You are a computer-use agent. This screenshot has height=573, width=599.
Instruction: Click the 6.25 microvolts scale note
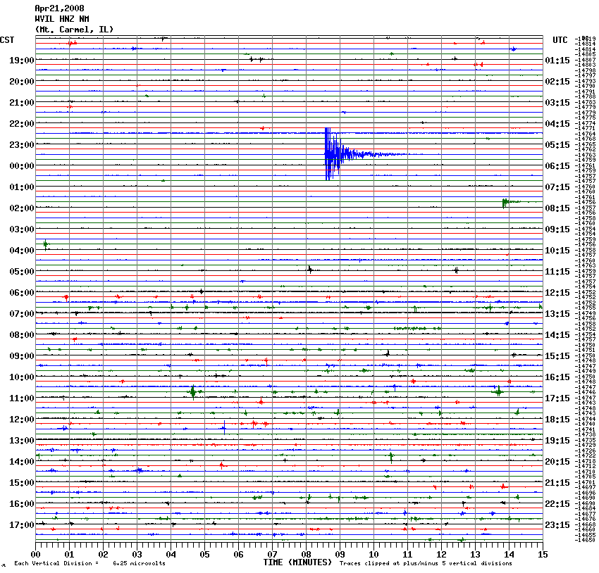tap(139, 563)
